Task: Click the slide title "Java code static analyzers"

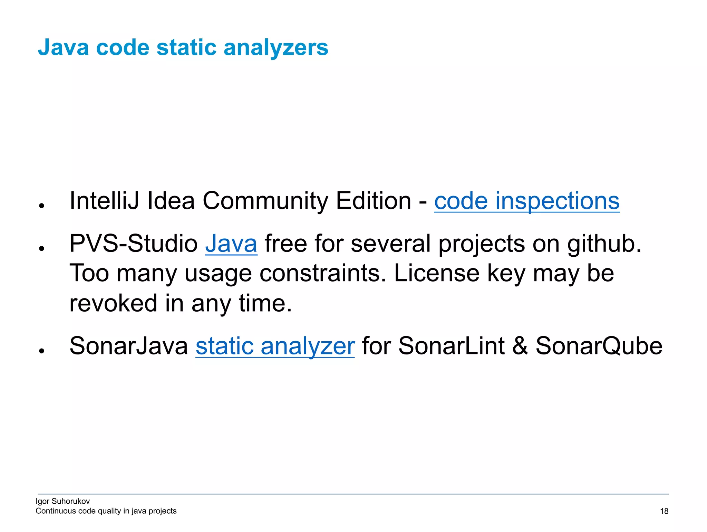Action: coord(183,47)
